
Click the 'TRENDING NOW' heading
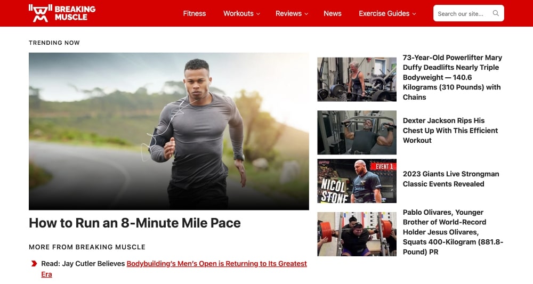(54, 43)
